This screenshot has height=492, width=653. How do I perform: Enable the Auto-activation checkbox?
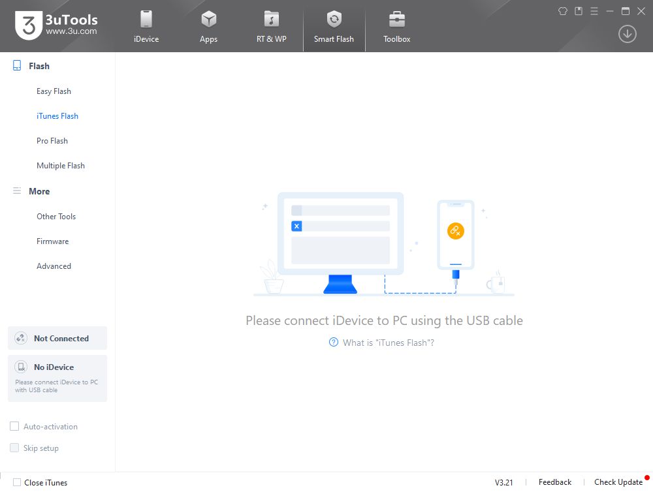click(x=14, y=426)
